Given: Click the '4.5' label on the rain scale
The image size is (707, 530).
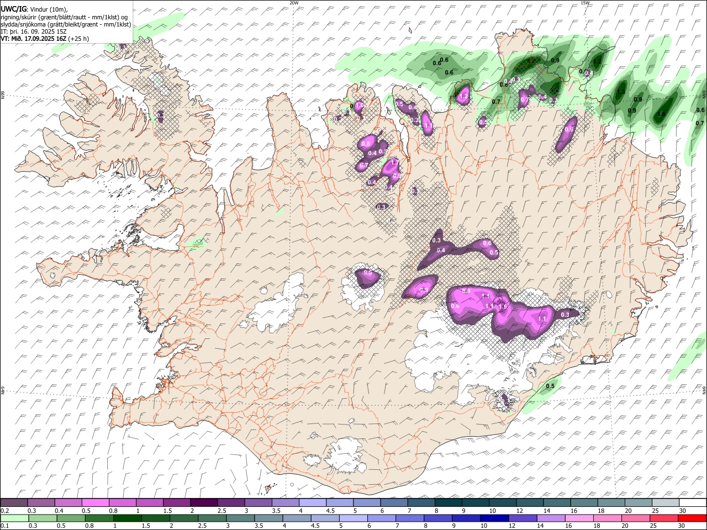Looking at the screenshot, I should click(315, 526).
